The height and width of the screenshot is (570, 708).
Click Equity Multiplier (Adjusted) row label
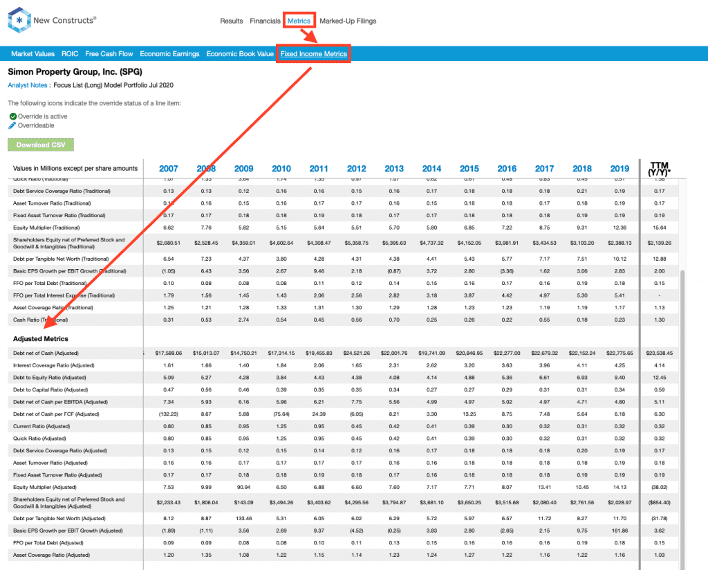pos(45,488)
